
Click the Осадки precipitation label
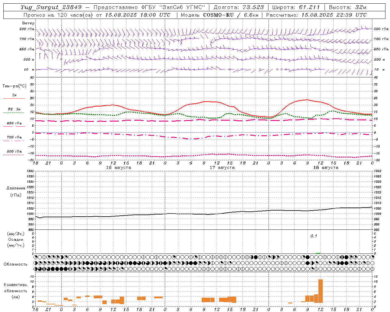pos(16,239)
